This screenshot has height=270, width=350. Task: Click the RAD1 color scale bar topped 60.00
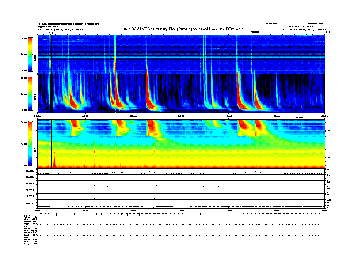coord(30,94)
